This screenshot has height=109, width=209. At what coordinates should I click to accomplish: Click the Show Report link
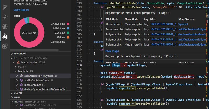[21, 10]
